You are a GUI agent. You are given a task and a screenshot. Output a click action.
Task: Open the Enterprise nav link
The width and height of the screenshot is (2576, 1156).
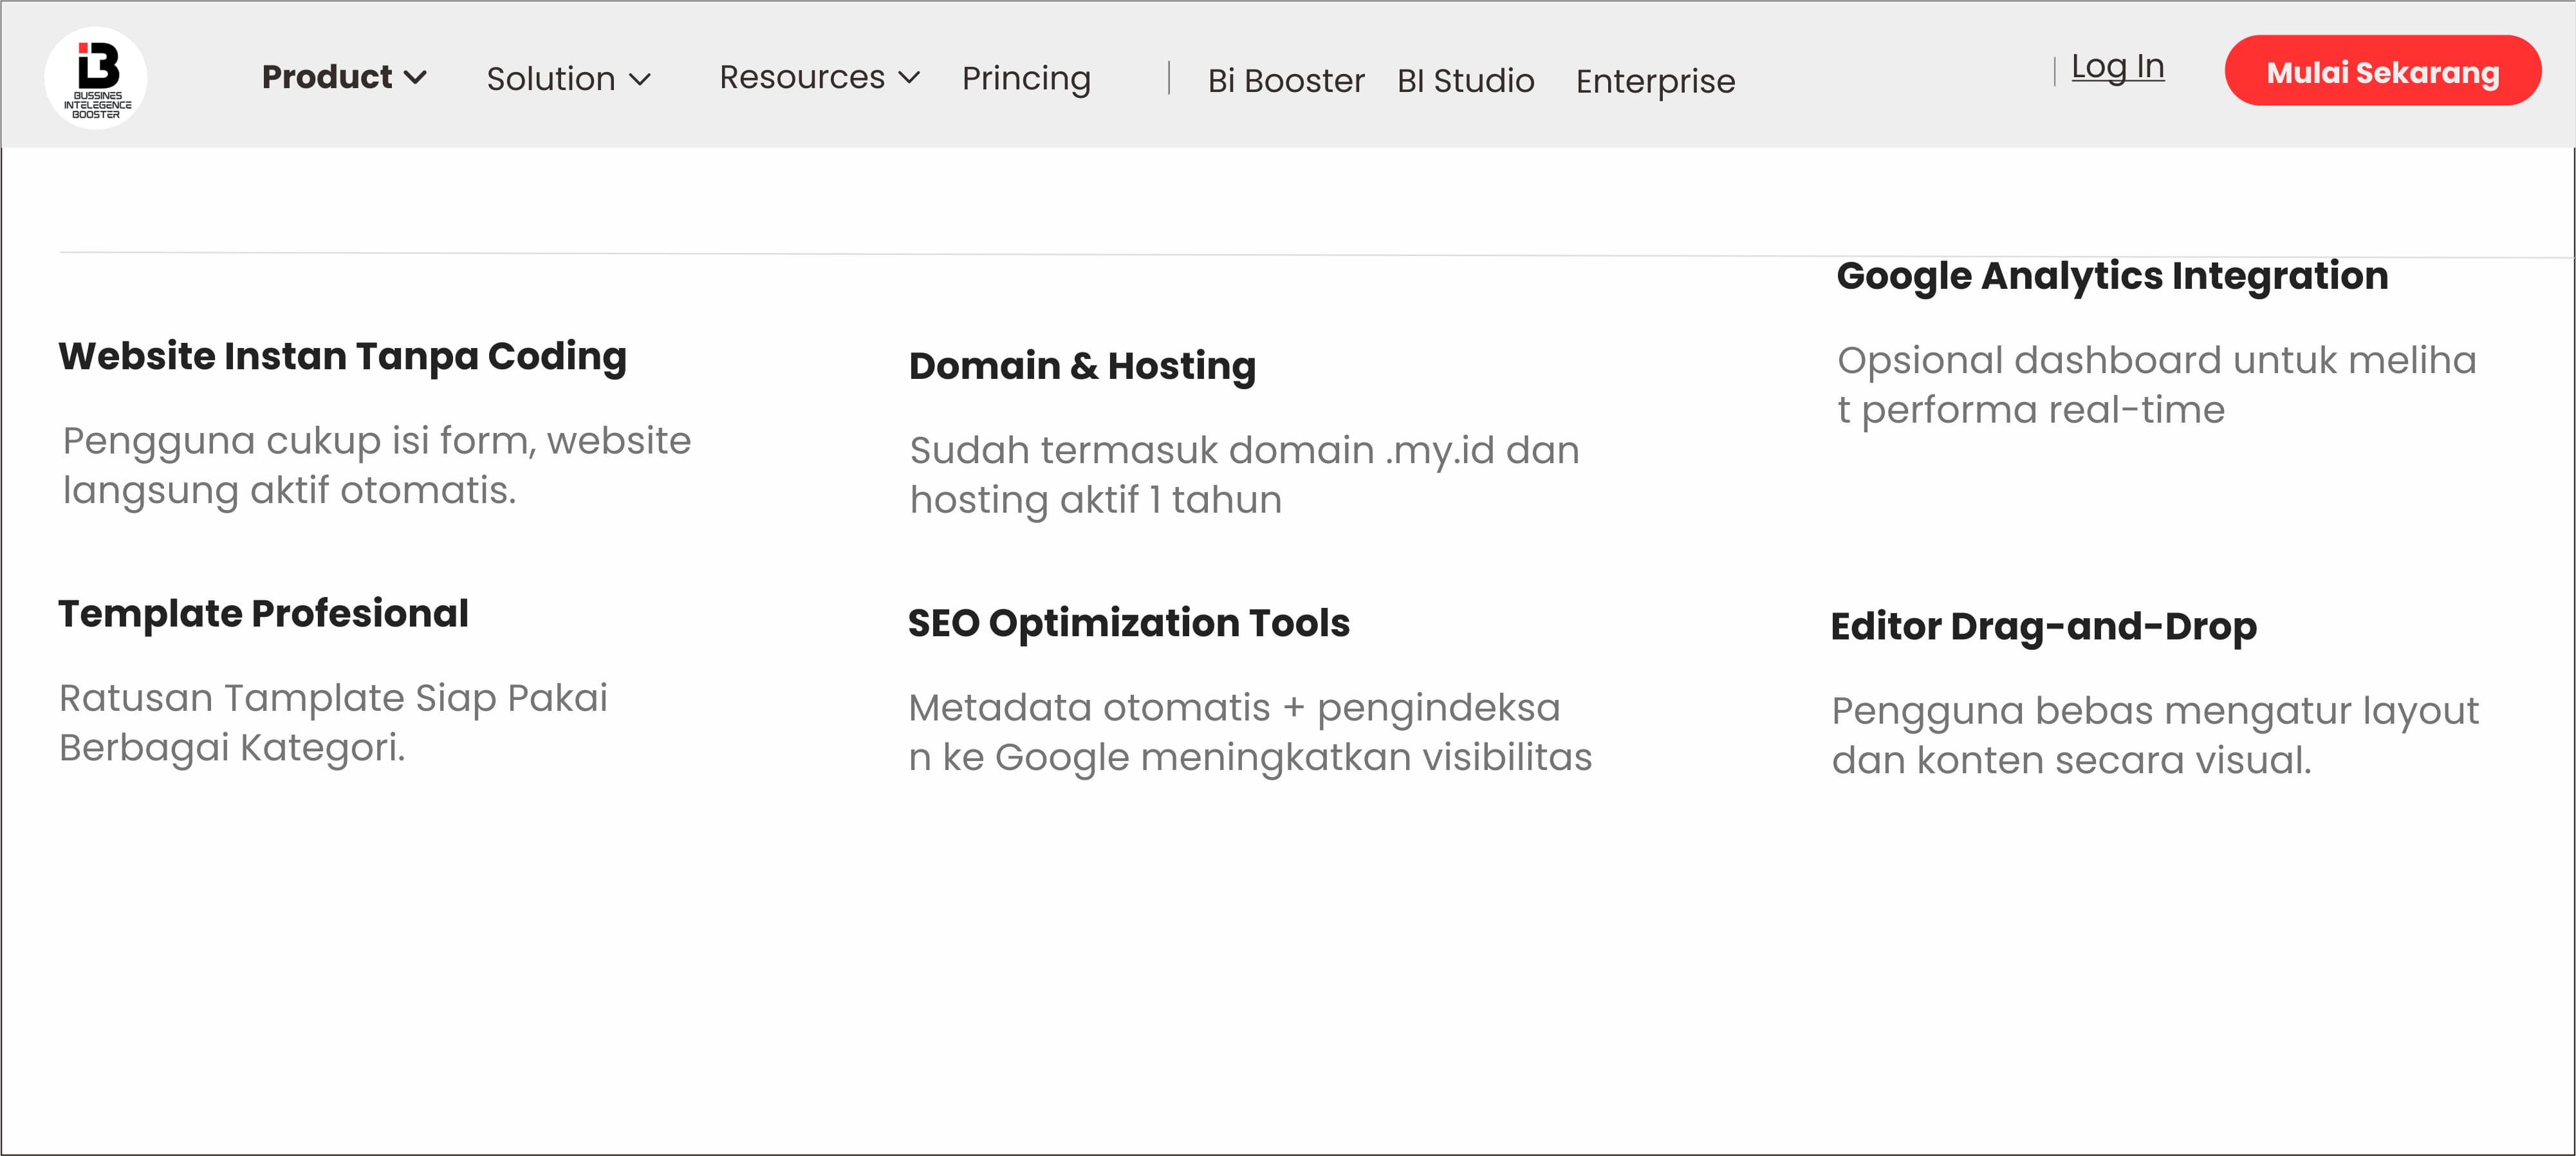pyautogui.click(x=1655, y=81)
